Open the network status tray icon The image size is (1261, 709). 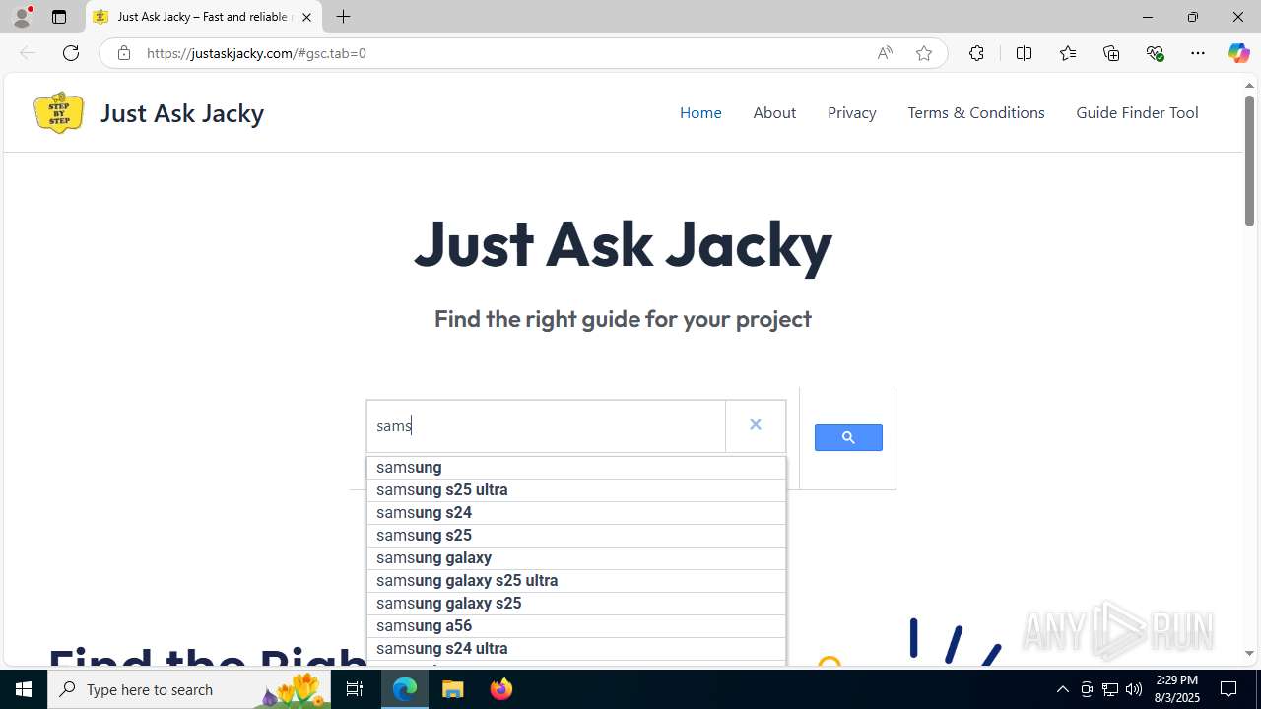[x=1110, y=689]
